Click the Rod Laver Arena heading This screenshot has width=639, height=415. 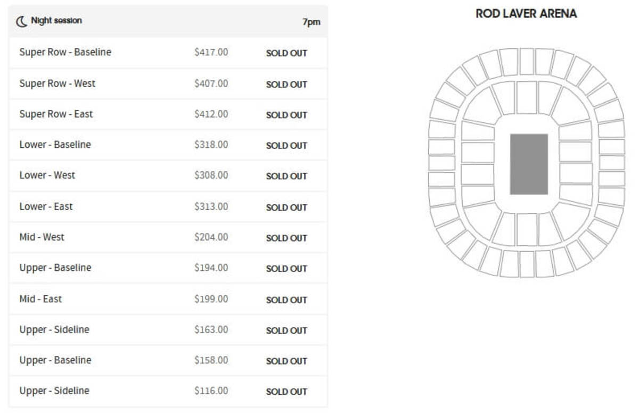pyautogui.click(x=526, y=14)
